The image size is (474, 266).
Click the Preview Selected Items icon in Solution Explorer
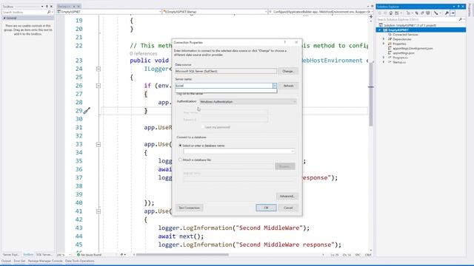pos(453,13)
